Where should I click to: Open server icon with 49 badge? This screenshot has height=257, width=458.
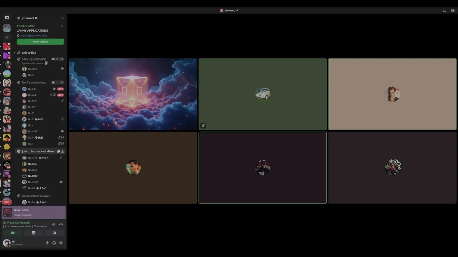(x=7, y=128)
